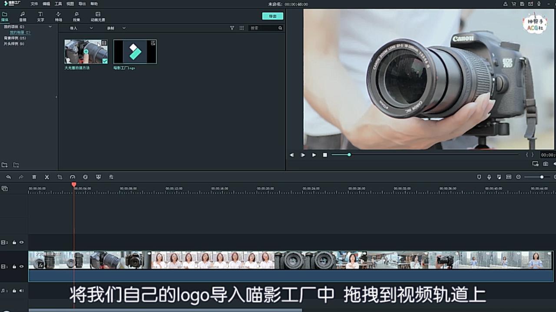
Task: Go to previous frame in preview
Action: [292, 155]
